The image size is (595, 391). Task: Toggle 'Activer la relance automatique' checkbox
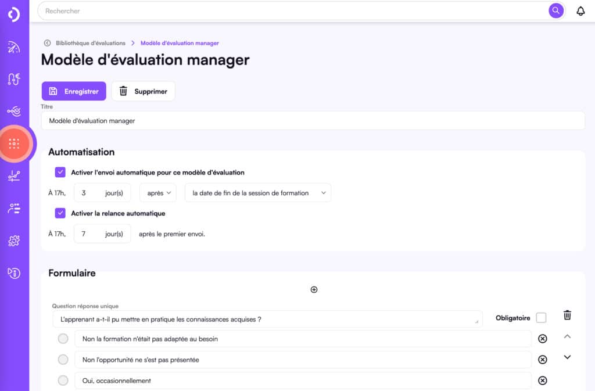(60, 213)
